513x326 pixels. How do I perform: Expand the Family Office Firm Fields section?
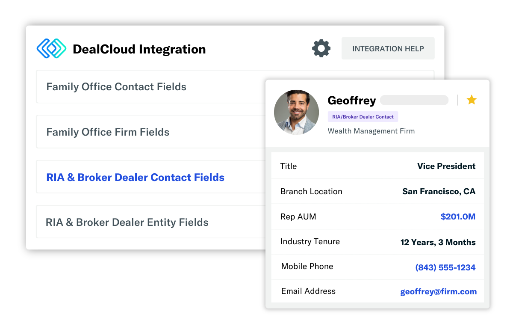[108, 132]
